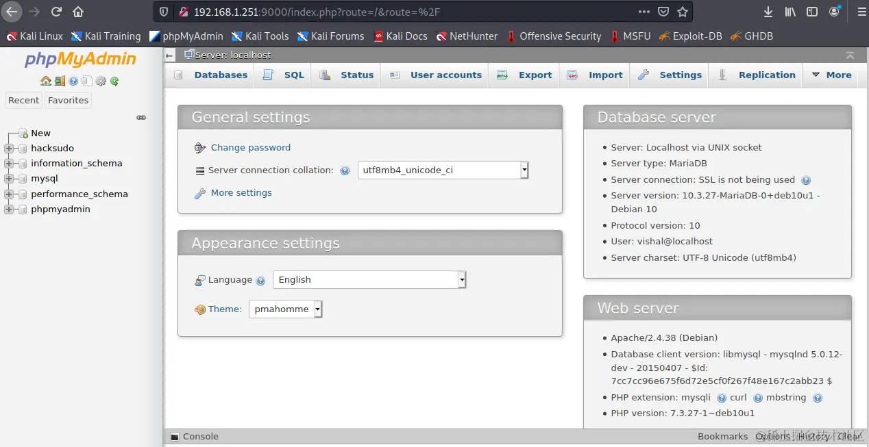
Task: Expand the phpmyadmin database tree node
Action: coord(9,209)
